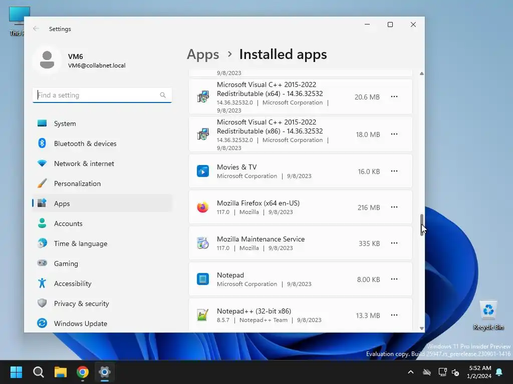The height and width of the screenshot is (384, 513).
Task: Go back with the Settings back arrow
Action: pos(36,28)
